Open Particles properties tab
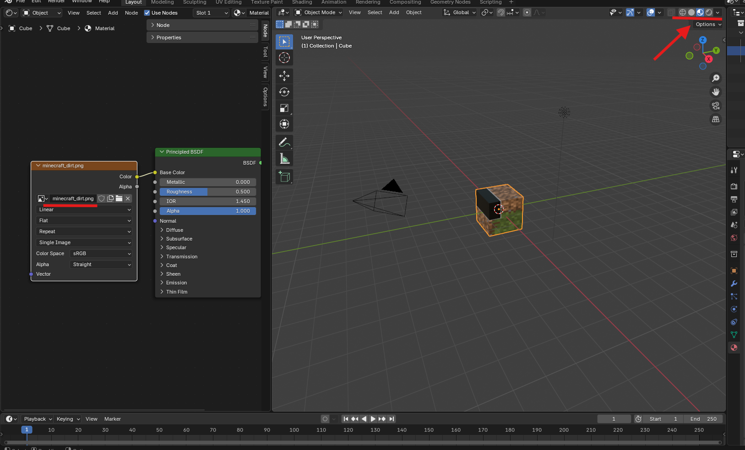 pyautogui.click(x=734, y=296)
